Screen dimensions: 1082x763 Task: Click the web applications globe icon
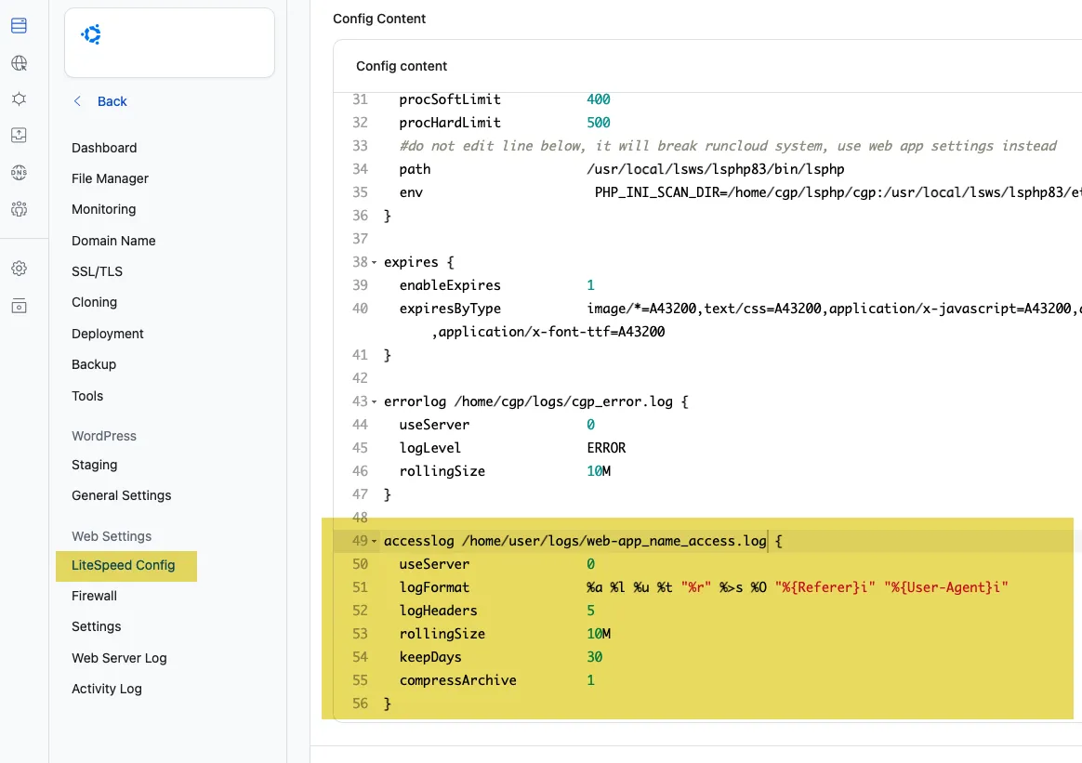19,63
